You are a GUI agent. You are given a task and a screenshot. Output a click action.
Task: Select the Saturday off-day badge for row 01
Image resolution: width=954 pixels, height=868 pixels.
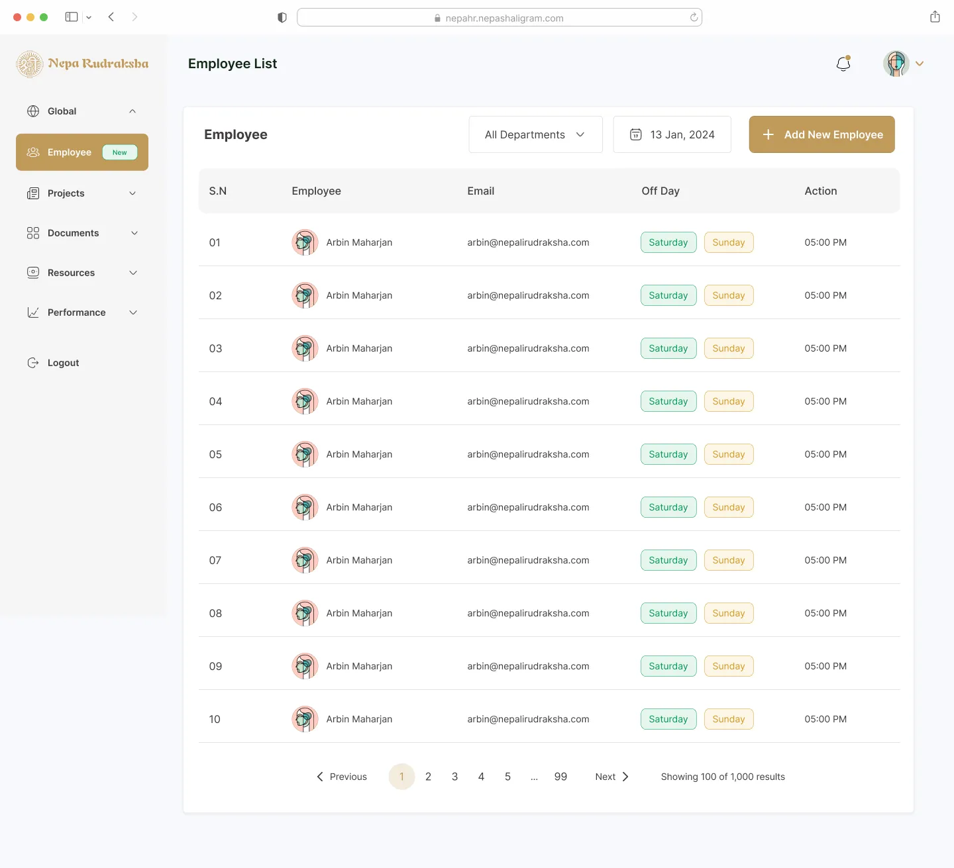[x=668, y=242]
